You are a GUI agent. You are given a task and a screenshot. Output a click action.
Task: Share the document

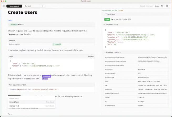coord(157,6)
